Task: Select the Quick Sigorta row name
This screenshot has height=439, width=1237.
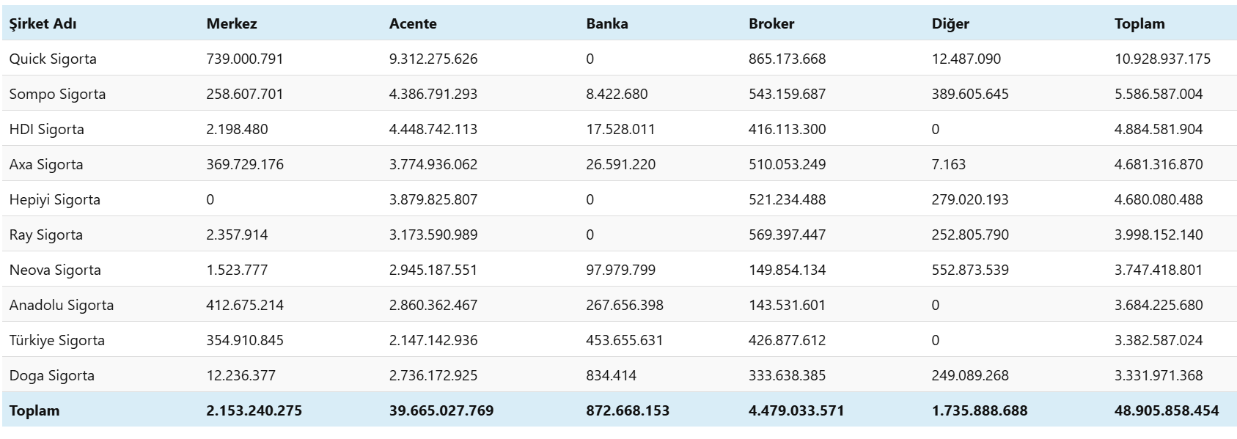Action: tap(53, 59)
